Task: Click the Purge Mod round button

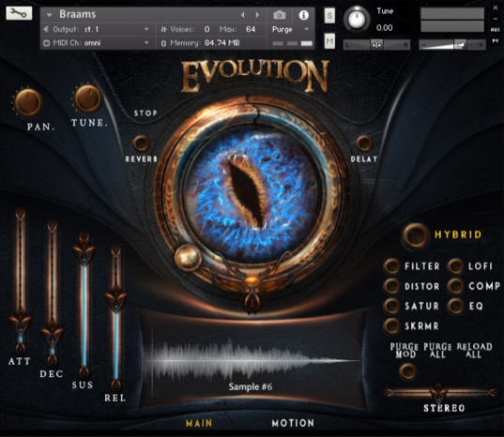Action: [x=407, y=371]
